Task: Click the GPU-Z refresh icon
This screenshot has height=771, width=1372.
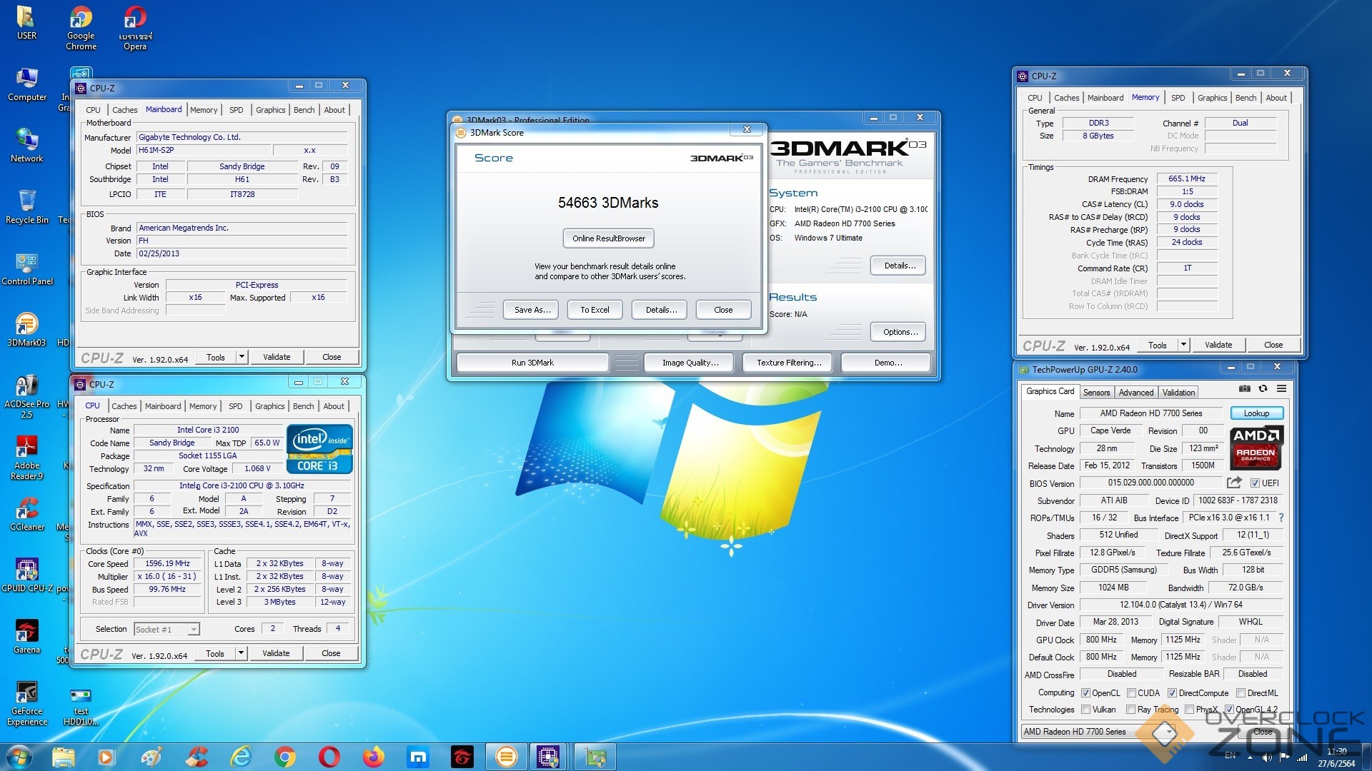Action: [x=1263, y=389]
